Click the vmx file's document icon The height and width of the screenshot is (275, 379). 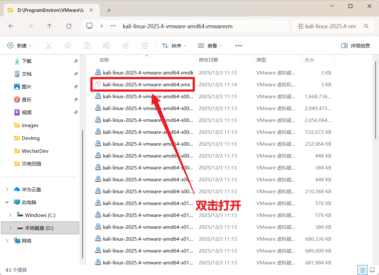(x=98, y=84)
